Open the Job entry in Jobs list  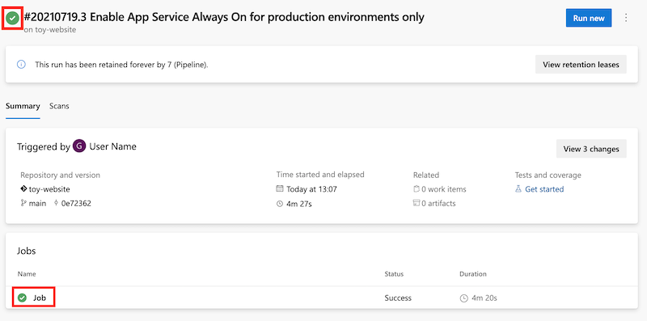40,298
